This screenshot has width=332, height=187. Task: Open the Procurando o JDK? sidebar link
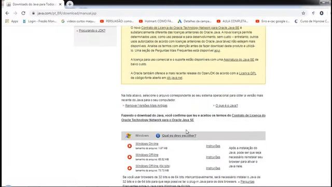[92, 31]
